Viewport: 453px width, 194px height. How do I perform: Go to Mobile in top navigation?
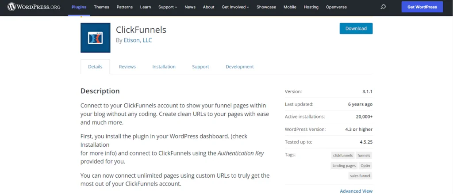click(x=290, y=7)
